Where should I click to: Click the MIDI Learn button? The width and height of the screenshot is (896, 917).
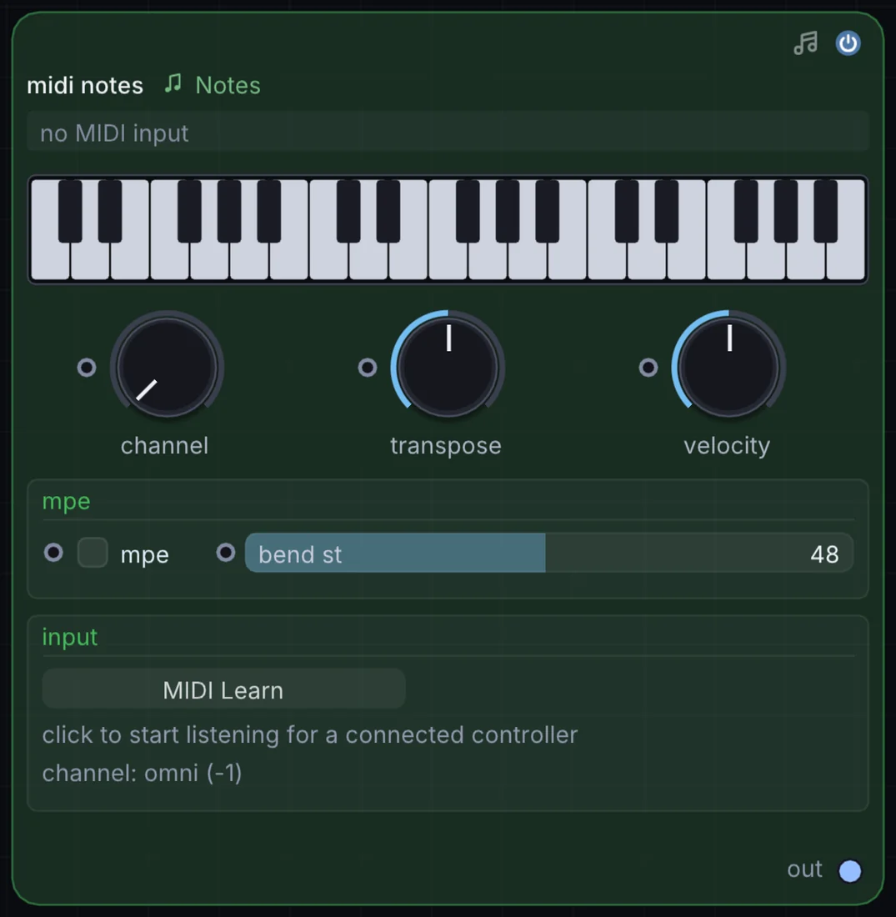[223, 689]
